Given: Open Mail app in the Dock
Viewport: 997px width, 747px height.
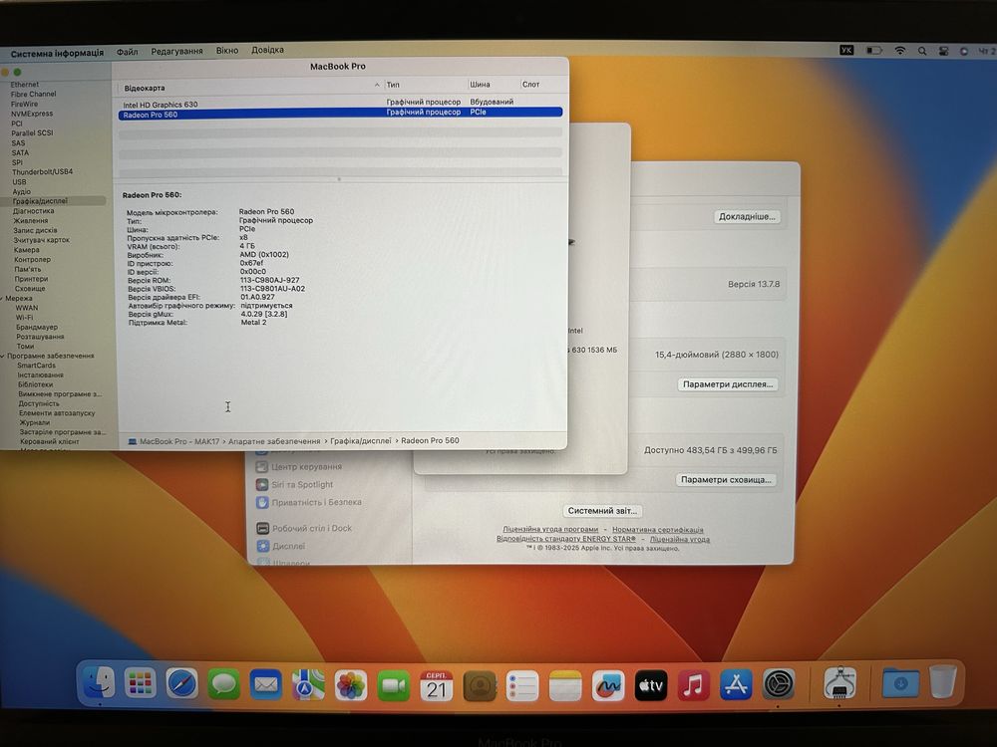Looking at the screenshot, I should (x=266, y=685).
